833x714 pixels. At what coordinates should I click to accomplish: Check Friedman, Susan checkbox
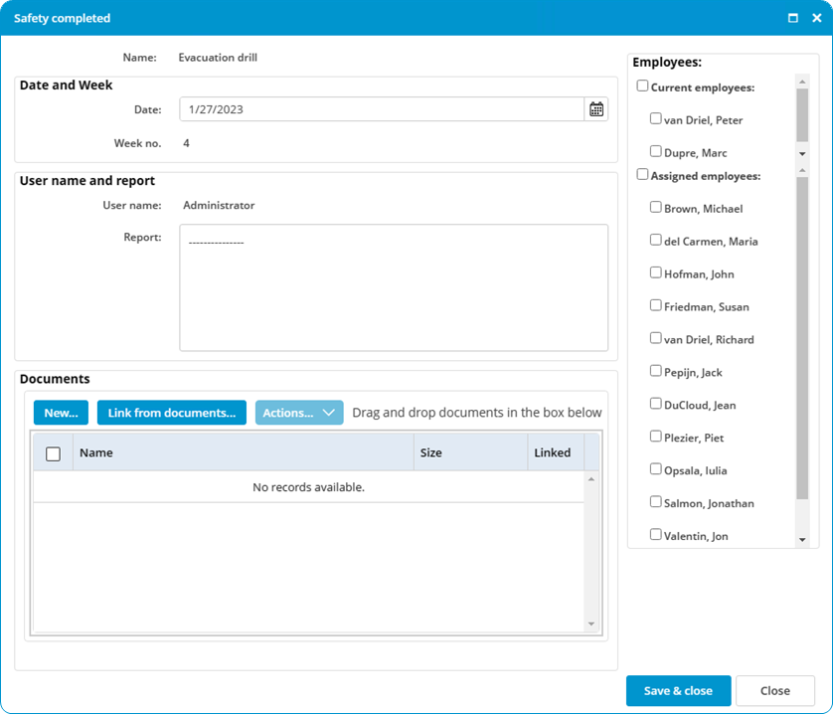(655, 305)
